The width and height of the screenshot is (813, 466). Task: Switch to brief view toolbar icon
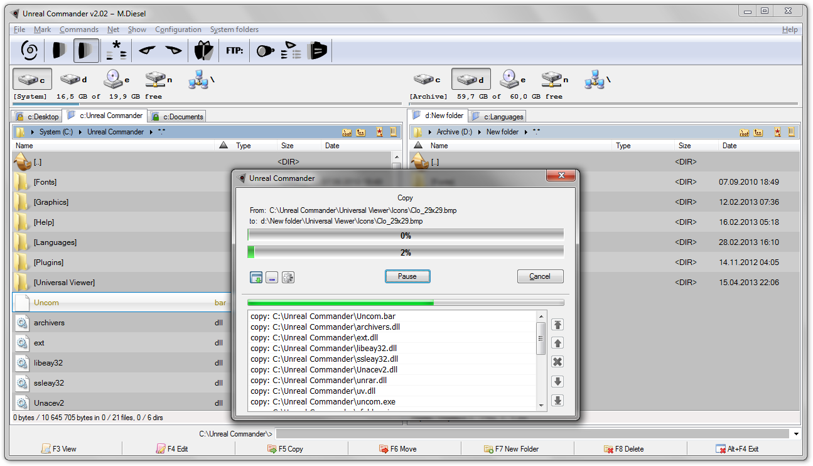coord(59,50)
